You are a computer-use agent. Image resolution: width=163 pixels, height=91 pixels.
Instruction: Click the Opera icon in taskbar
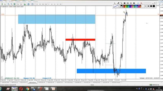click(x=21, y=89)
